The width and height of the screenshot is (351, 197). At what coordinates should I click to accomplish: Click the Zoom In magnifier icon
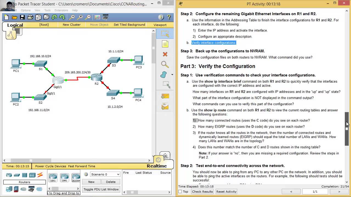pos(72,17)
